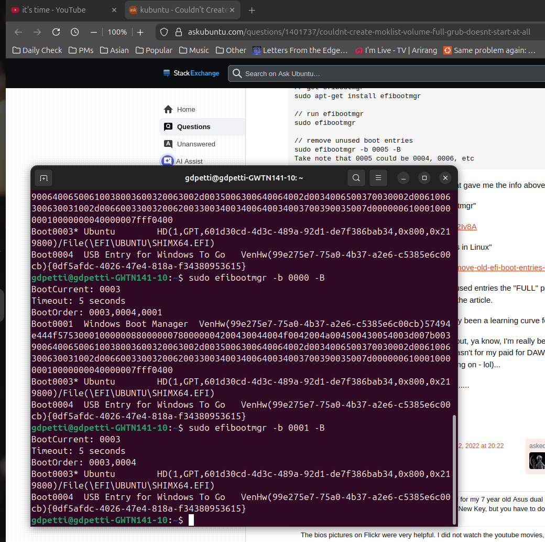
Task: Click browser back arrow
Action: [x=18, y=32]
